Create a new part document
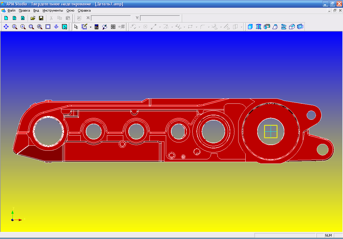This screenshot has height=239, width=343. [x=6, y=18]
